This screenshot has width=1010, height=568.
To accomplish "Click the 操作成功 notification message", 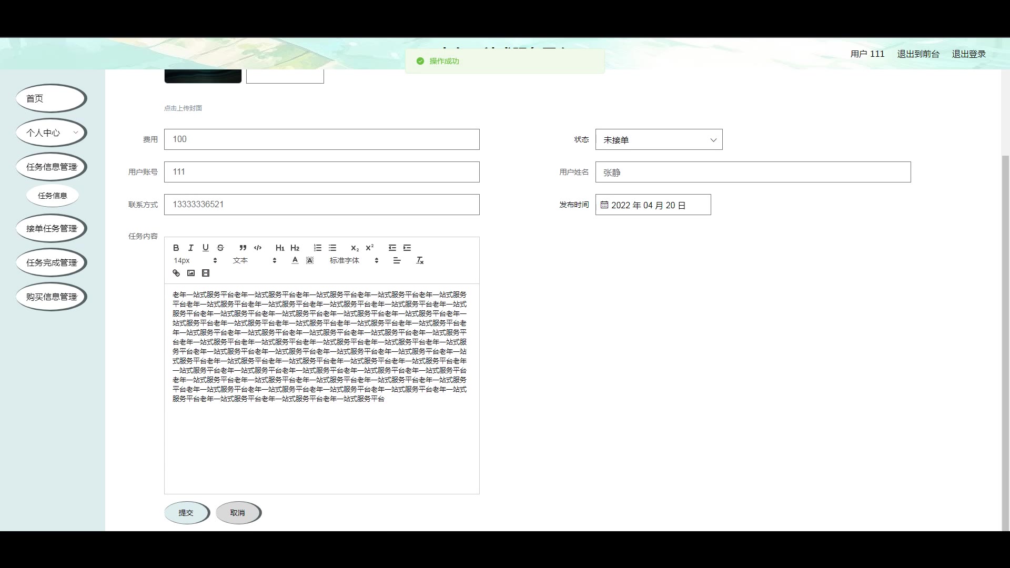I will (504, 61).
